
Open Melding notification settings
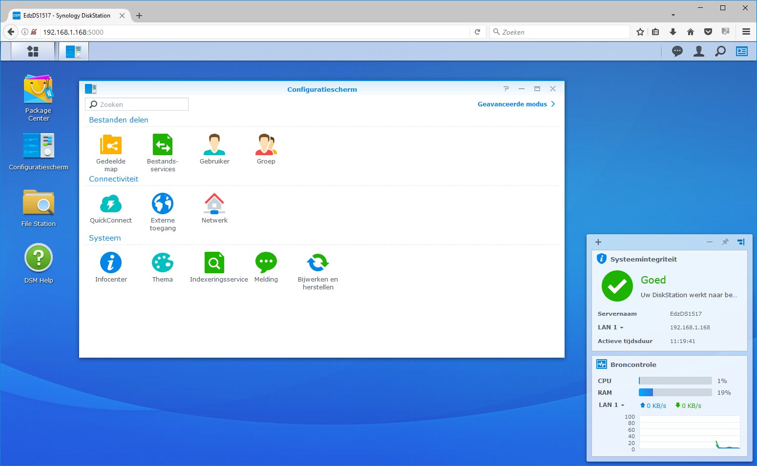[x=266, y=267]
